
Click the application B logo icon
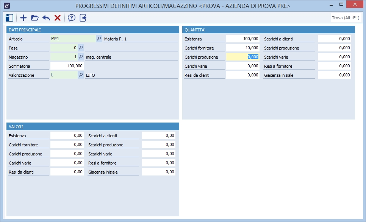pyautogui.click(x=7, y=6)
